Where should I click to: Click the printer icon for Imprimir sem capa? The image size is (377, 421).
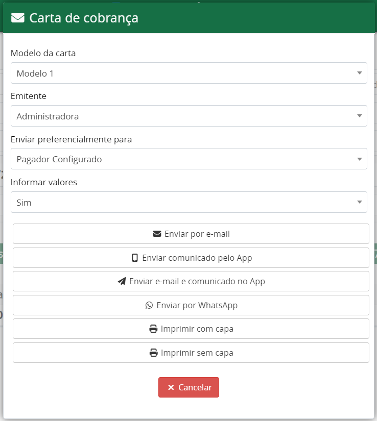(153, 353)
